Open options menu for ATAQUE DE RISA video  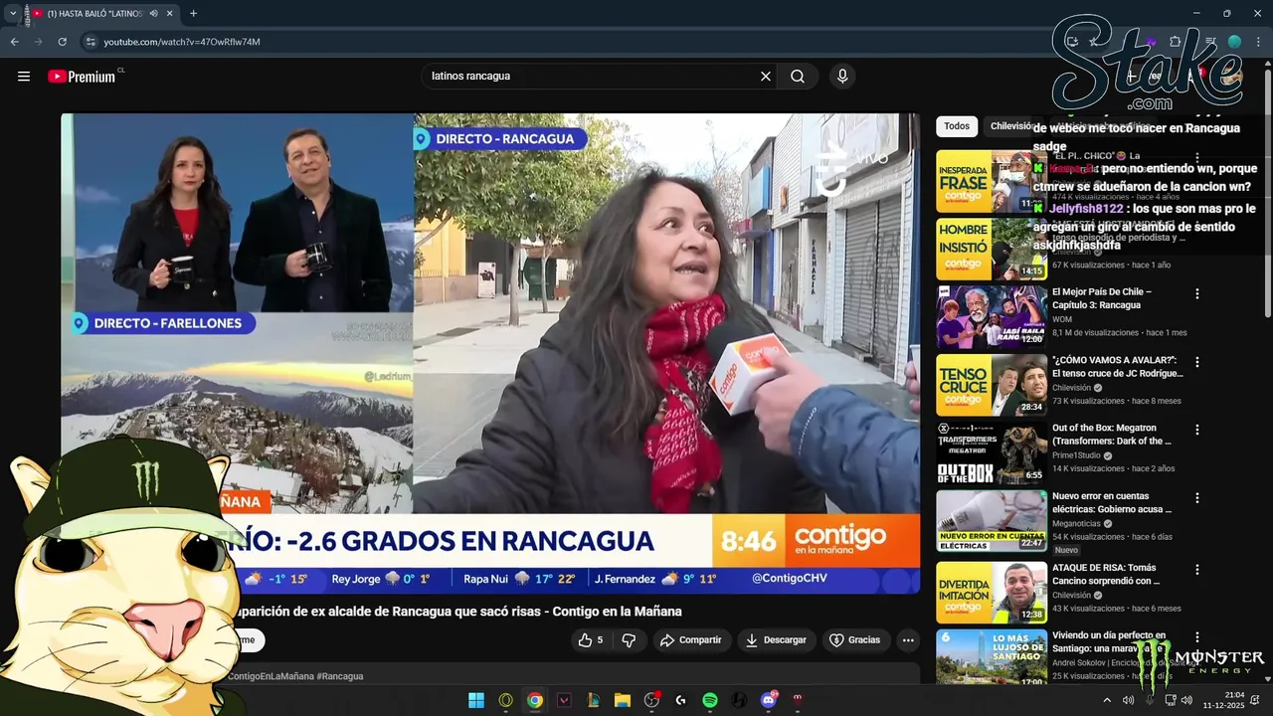click(x=1197, y=569)
